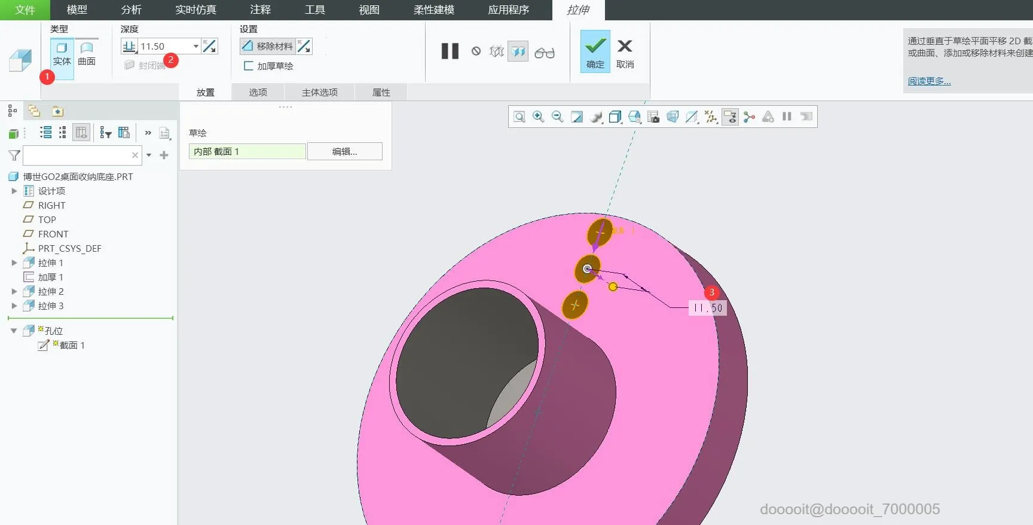Click the model tree search field
Screen dimensions: 1033x525
pyautogui.click(x=77, y=155)
